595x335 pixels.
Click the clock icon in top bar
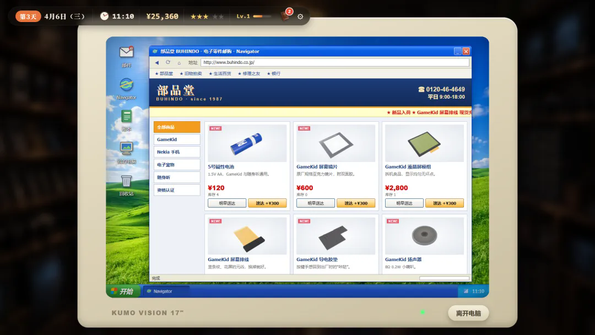pyautogui.click(x=104, y=16)
